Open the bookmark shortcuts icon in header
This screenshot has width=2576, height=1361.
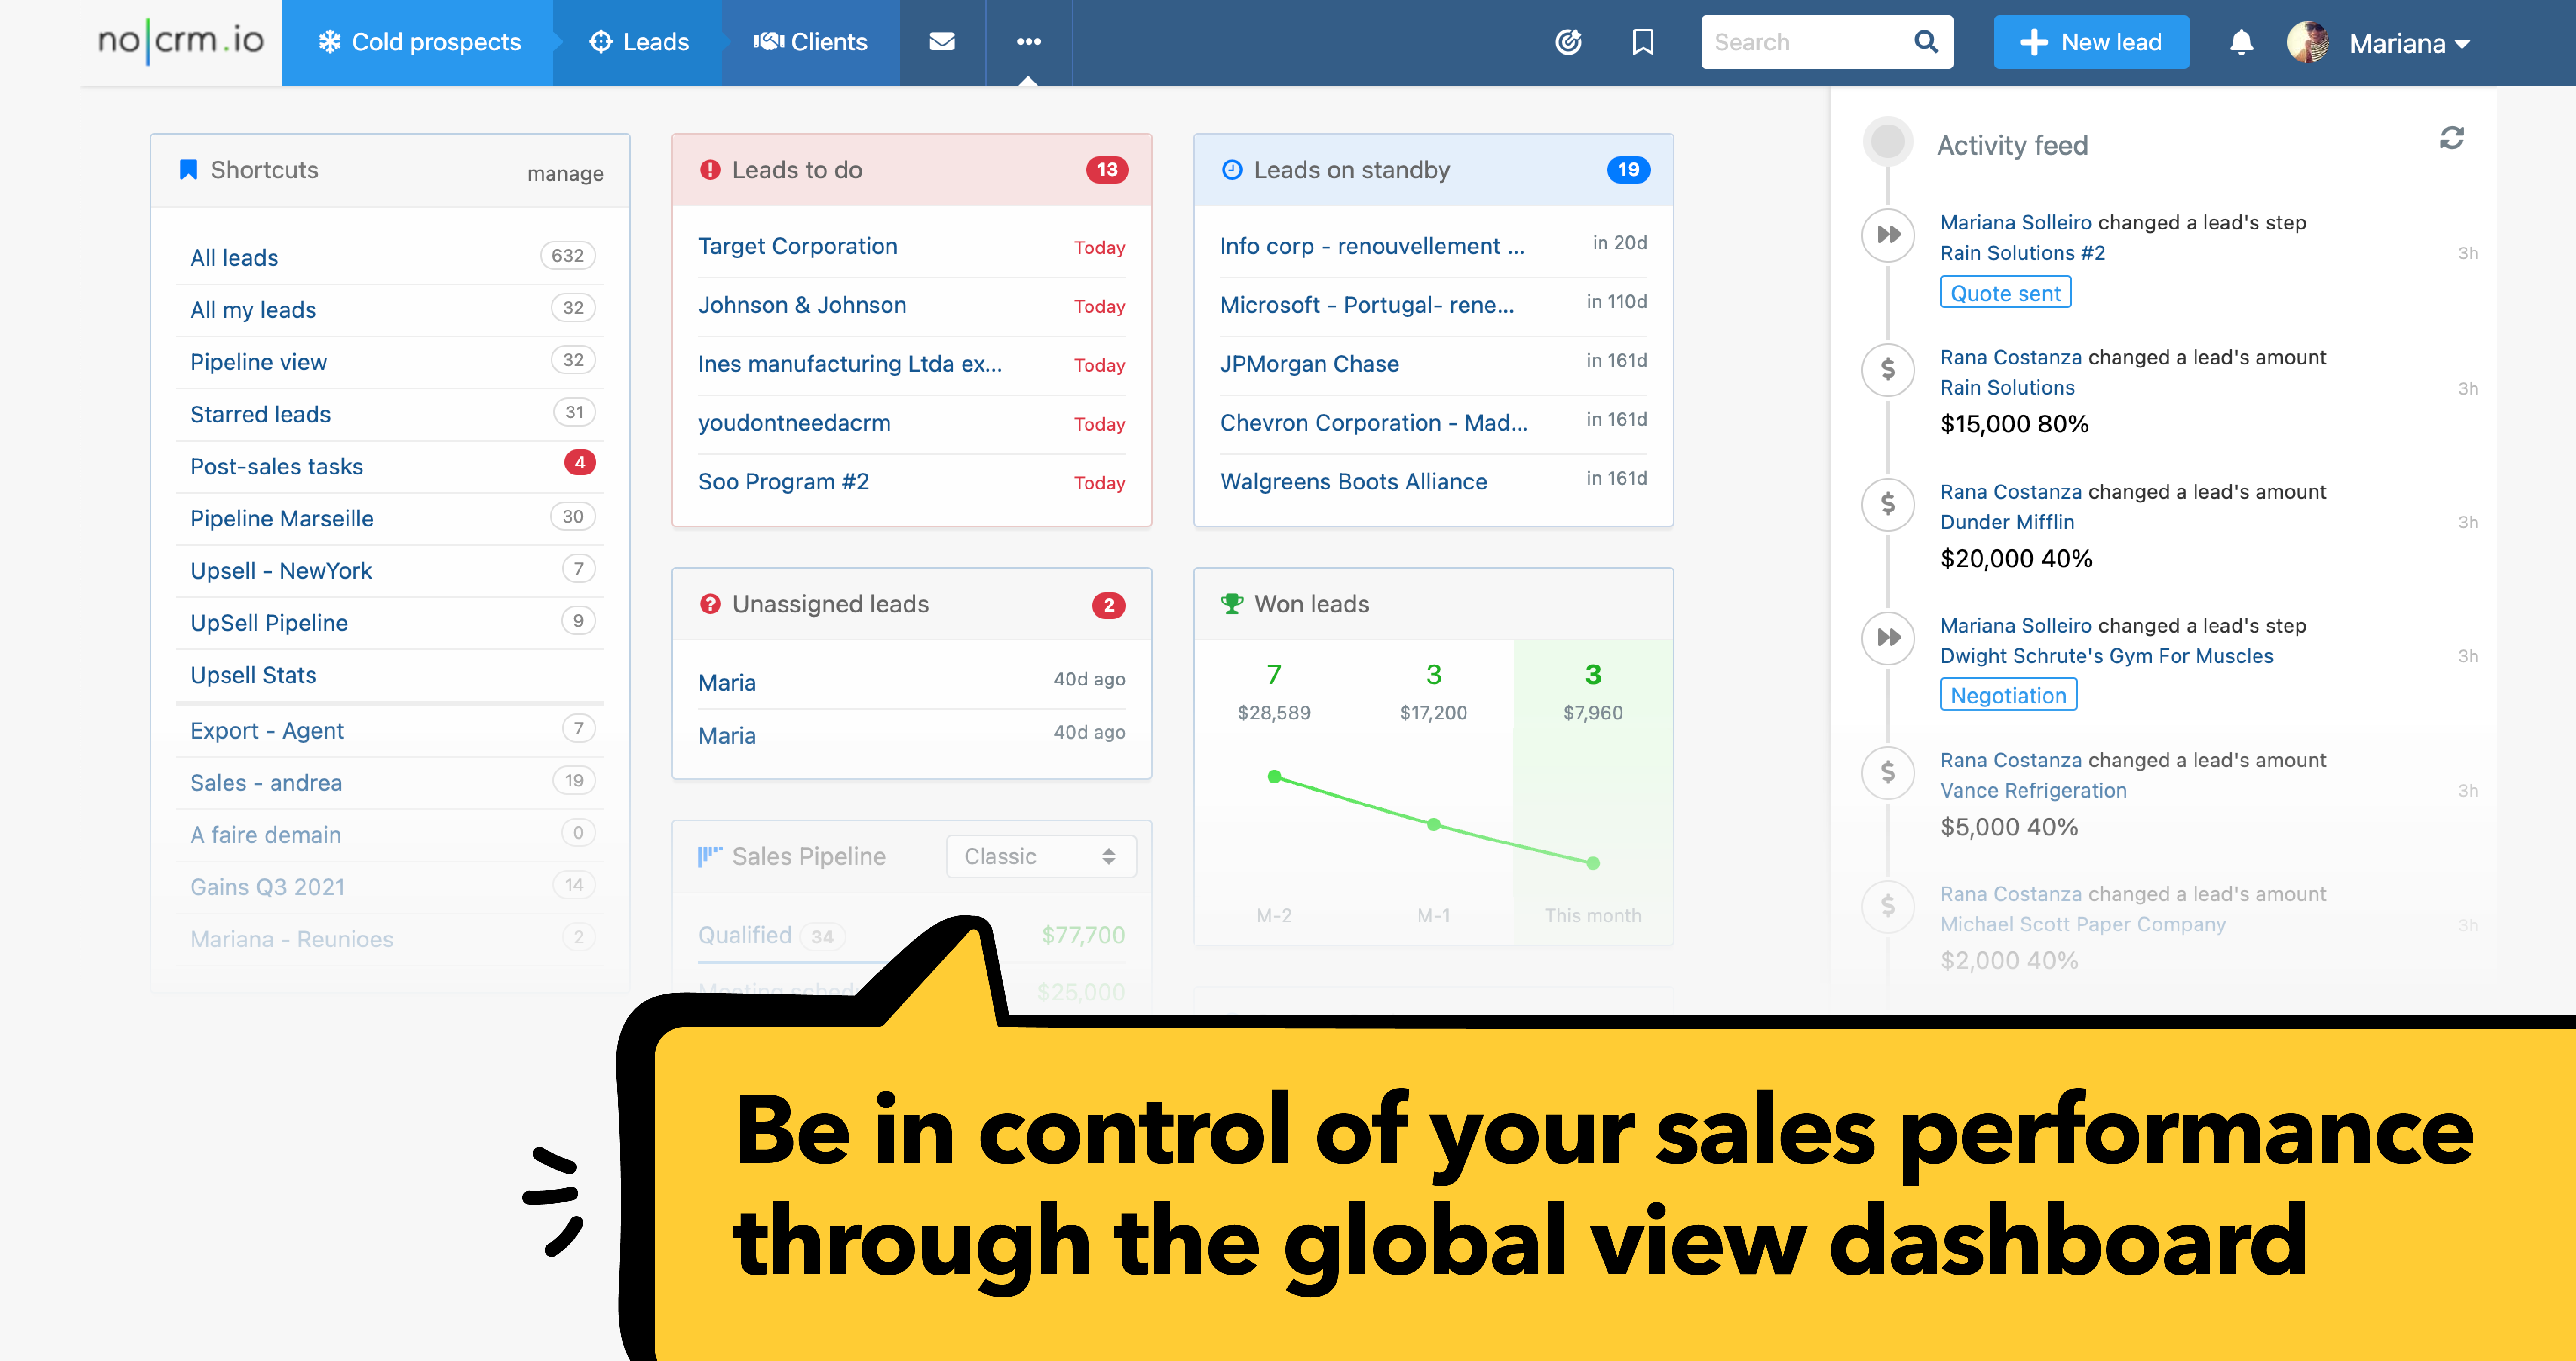1643,42
